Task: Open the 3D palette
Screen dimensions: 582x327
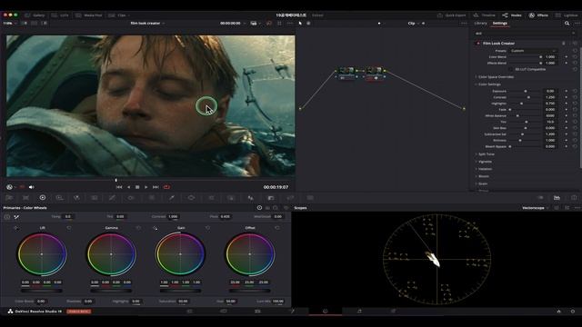Action: (x=310, y=198)
